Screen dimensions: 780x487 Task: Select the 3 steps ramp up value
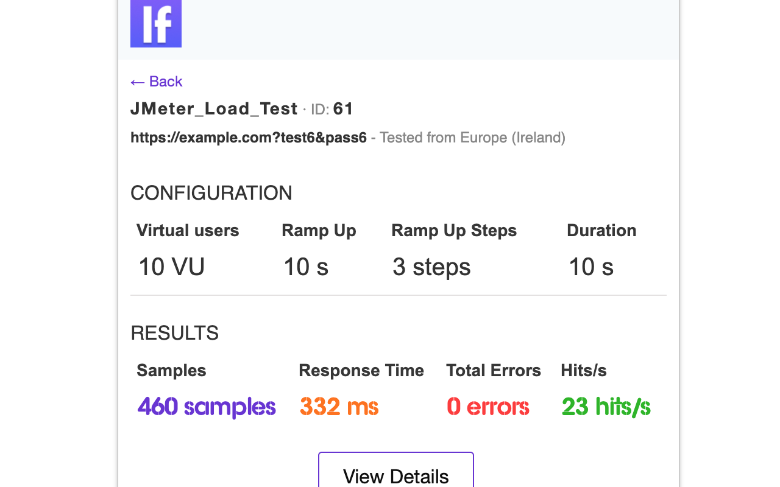(x=431, y=267)
